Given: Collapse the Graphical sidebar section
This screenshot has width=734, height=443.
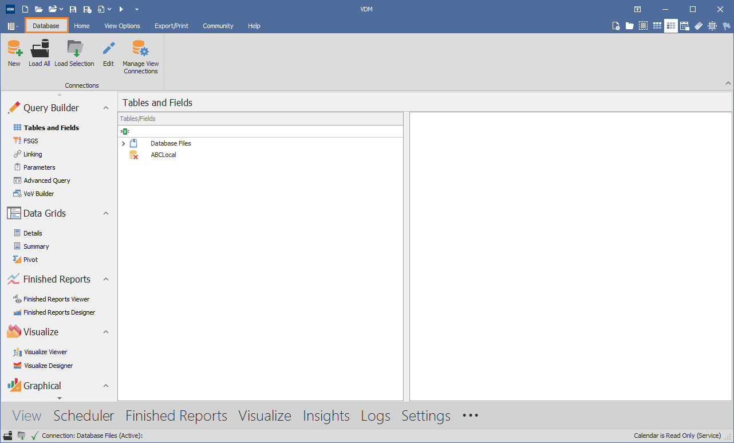Looking at the screenshot, I should point(105,386).
